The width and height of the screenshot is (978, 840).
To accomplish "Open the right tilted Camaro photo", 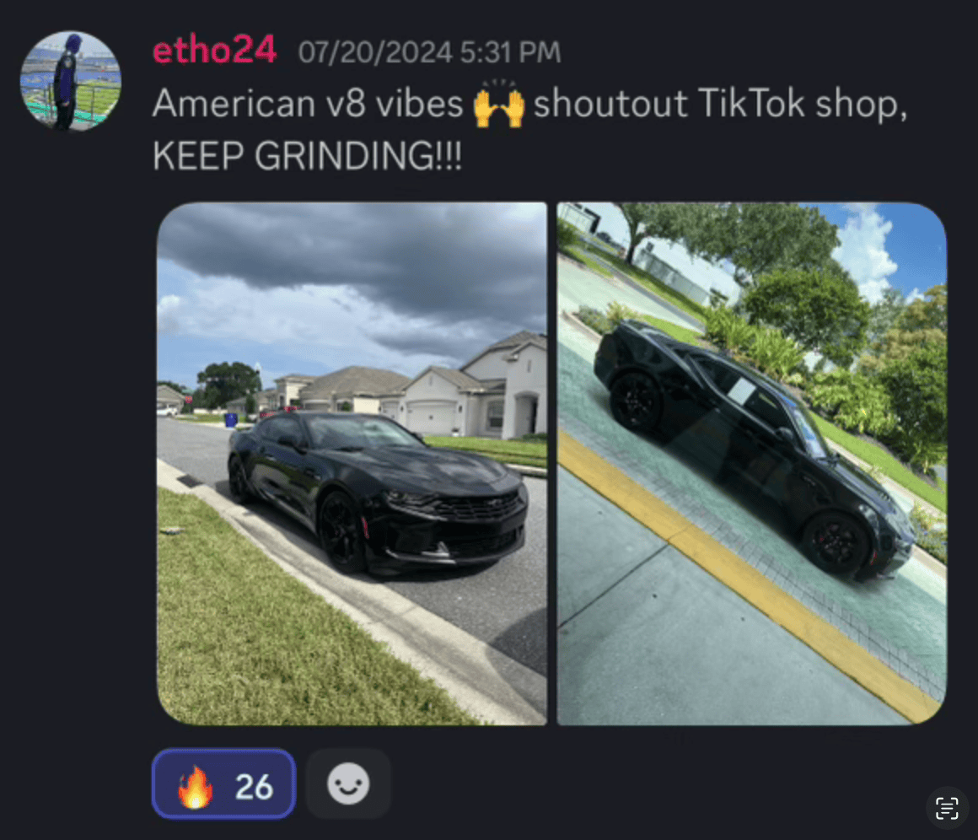I will (751, 463).
